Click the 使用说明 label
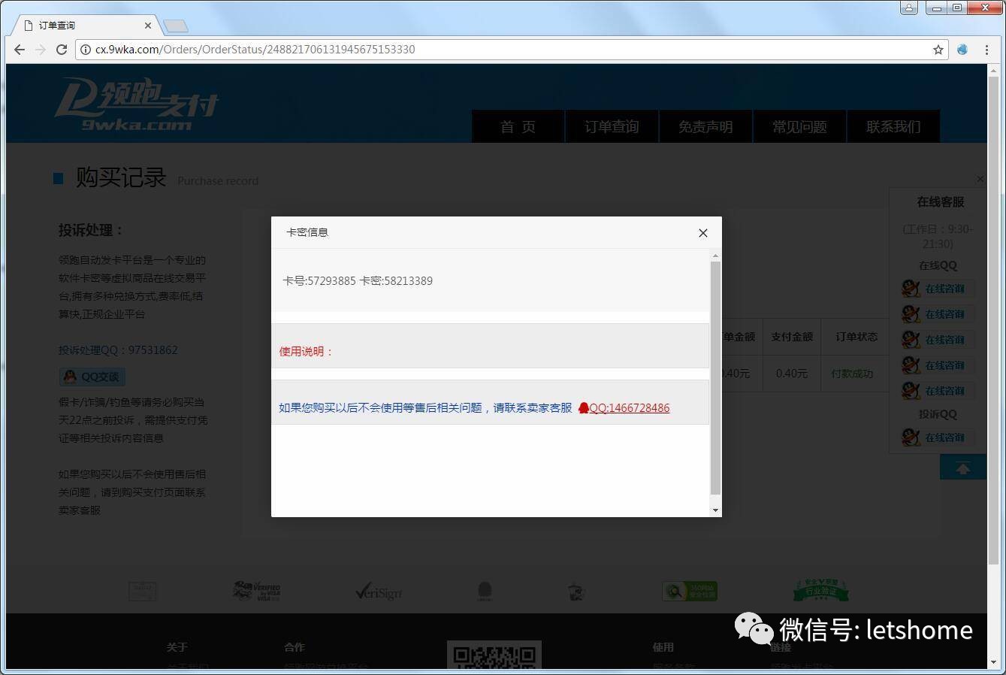1006x675 pixels. pyautogui.click(x=307, y=351)
